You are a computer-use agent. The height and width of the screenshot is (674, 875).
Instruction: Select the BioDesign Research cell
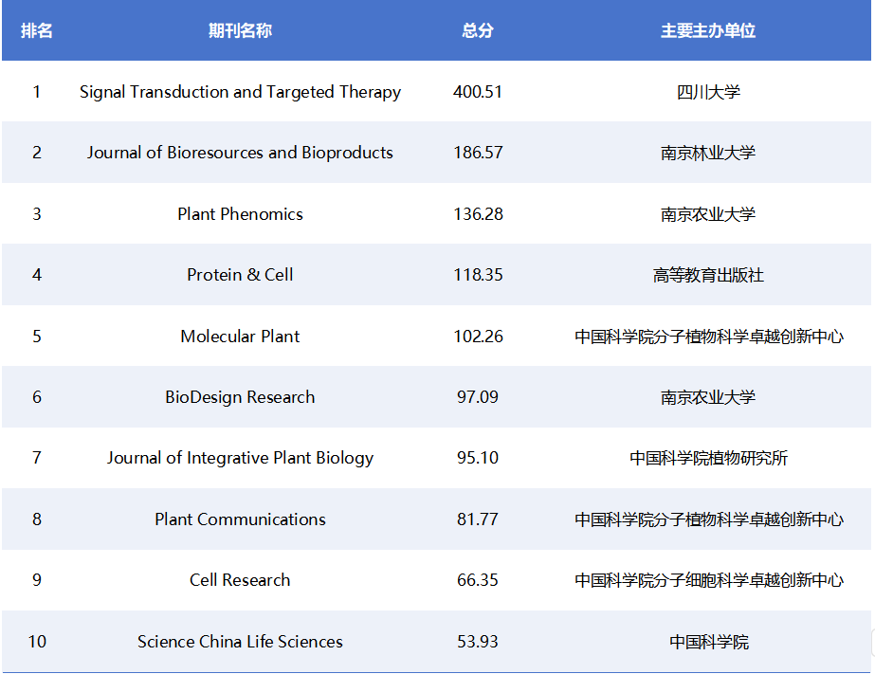pyautogui.click(x=240, y=397)
